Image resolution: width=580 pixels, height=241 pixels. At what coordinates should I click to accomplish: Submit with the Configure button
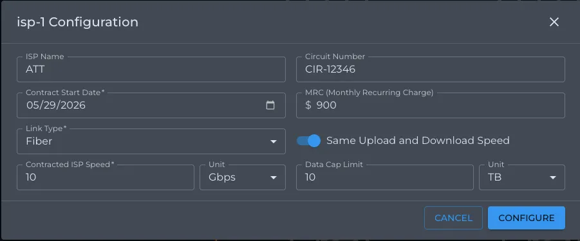tap(527, 218)
